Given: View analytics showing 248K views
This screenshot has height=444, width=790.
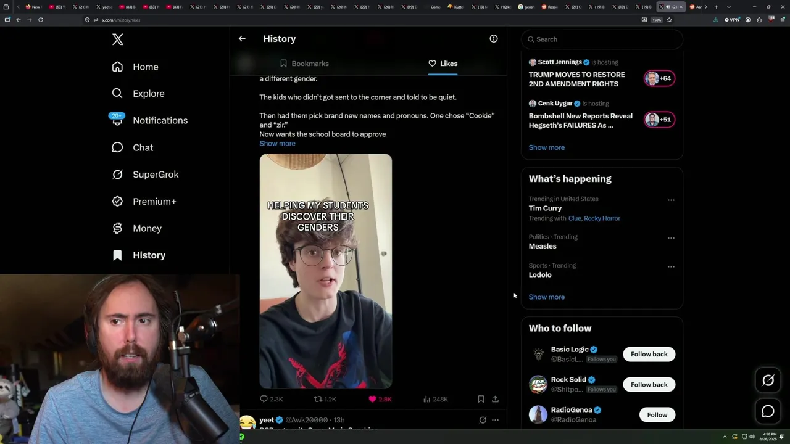Looking at the screenshot, I should (x=436, y=399).
